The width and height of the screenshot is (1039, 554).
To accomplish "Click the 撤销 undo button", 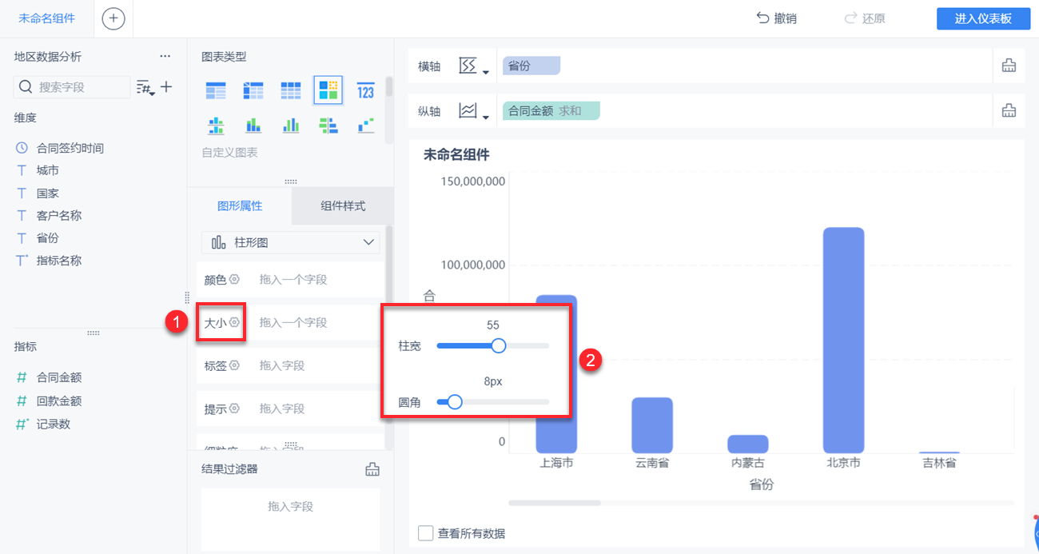I will (x=775, y=18).
